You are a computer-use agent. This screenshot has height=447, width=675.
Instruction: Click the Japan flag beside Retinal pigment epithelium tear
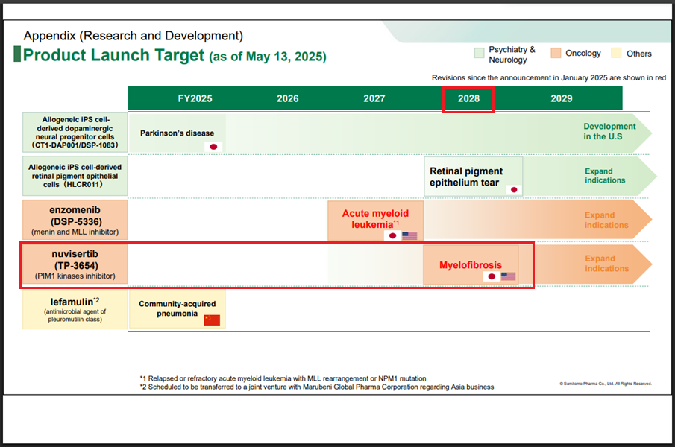point(512,190)
